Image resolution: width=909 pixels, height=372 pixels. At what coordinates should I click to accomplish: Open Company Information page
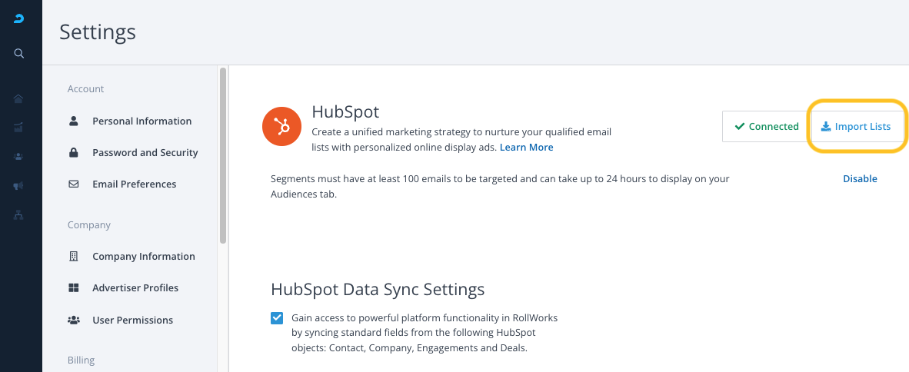pos(143,256)
